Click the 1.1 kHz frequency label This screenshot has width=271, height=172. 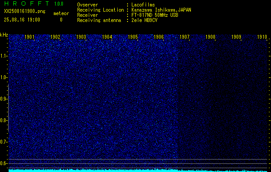pyautogui.click(x=4, y=56)
